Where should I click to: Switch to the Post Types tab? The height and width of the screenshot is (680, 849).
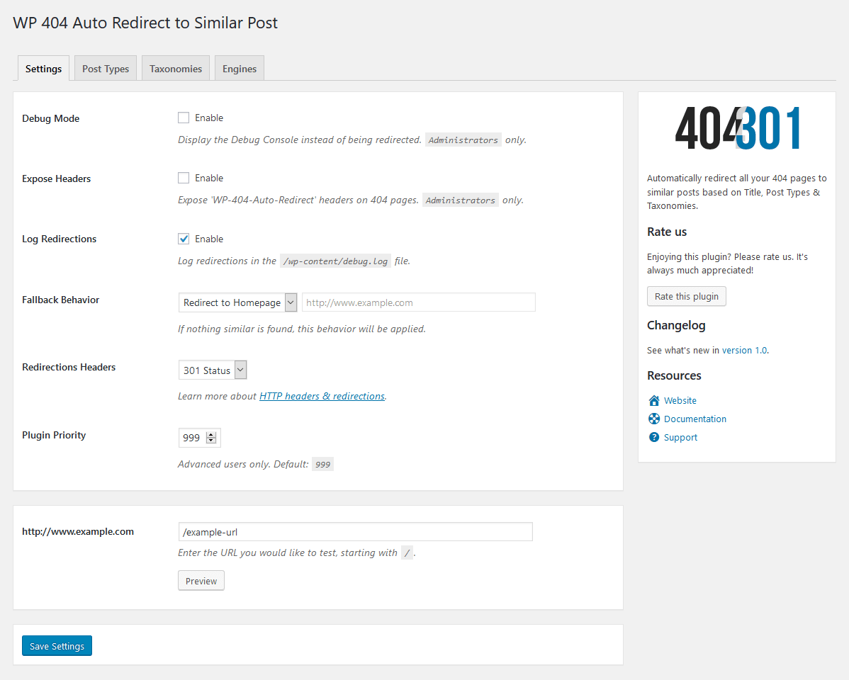(106, 68)
